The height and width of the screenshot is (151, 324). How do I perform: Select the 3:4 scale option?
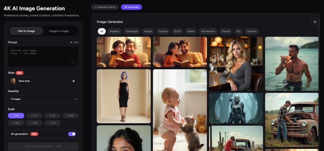[x=52, y=116]
